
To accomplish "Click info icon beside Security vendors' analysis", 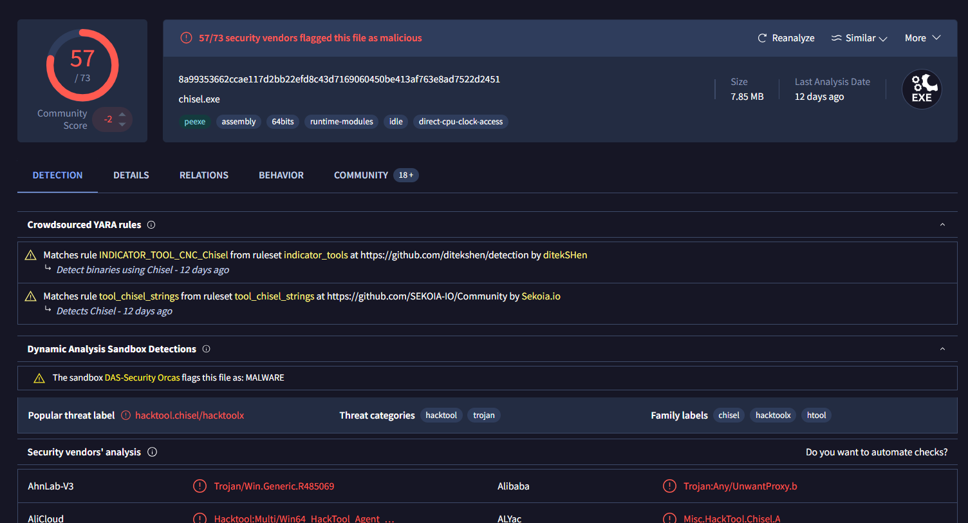I will click(x=152, y=452).
